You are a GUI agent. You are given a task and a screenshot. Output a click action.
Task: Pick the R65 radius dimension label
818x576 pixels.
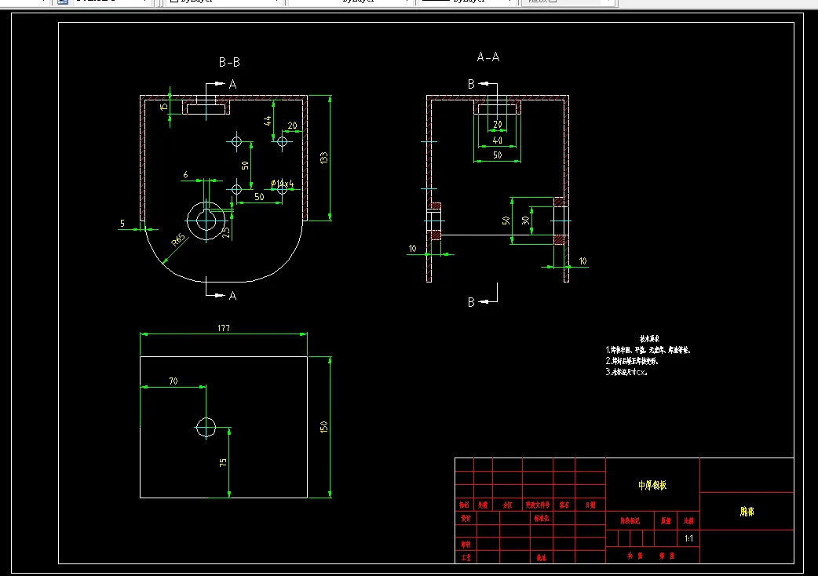coord(178,240)
